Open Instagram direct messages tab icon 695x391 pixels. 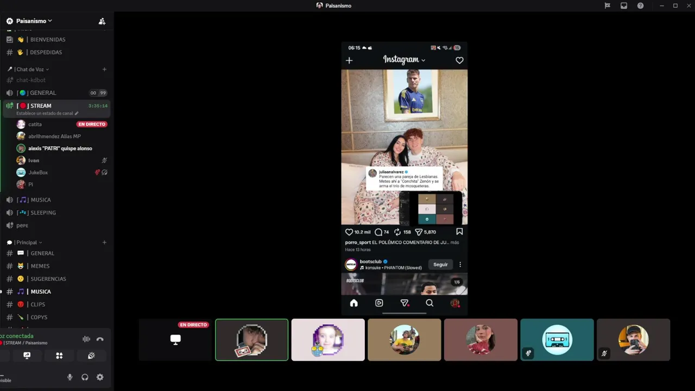pyautogui.click(x=405, y=303)
